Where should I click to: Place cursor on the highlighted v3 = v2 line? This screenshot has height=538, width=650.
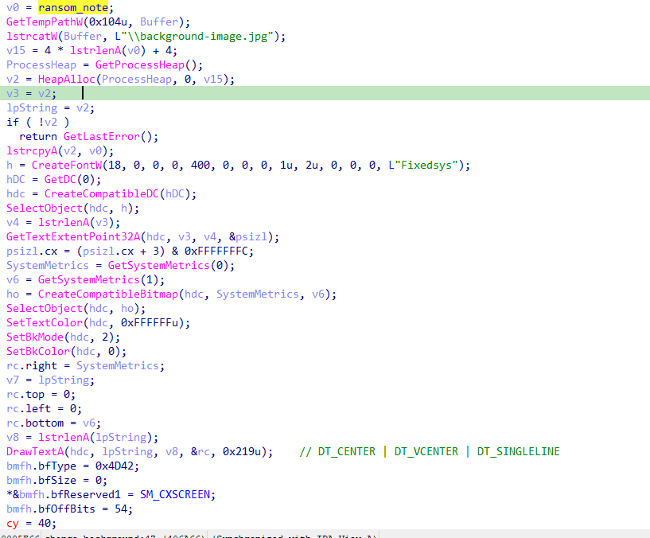tap(32, 93)
